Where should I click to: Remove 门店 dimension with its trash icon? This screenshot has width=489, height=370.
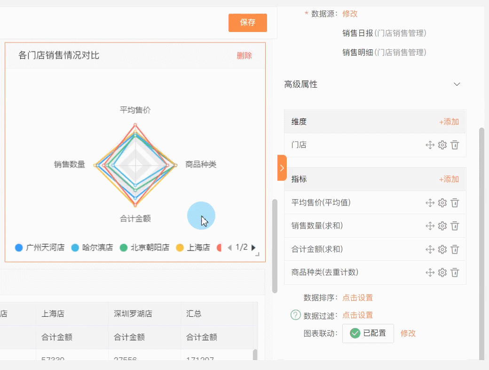[x=455, y=145]
